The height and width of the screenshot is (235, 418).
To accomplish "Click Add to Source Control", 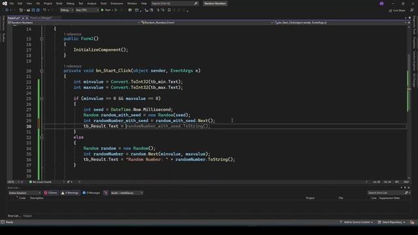I will [x=357, y=222].
